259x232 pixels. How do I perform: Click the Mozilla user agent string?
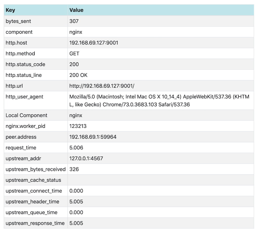coord(159,100)
